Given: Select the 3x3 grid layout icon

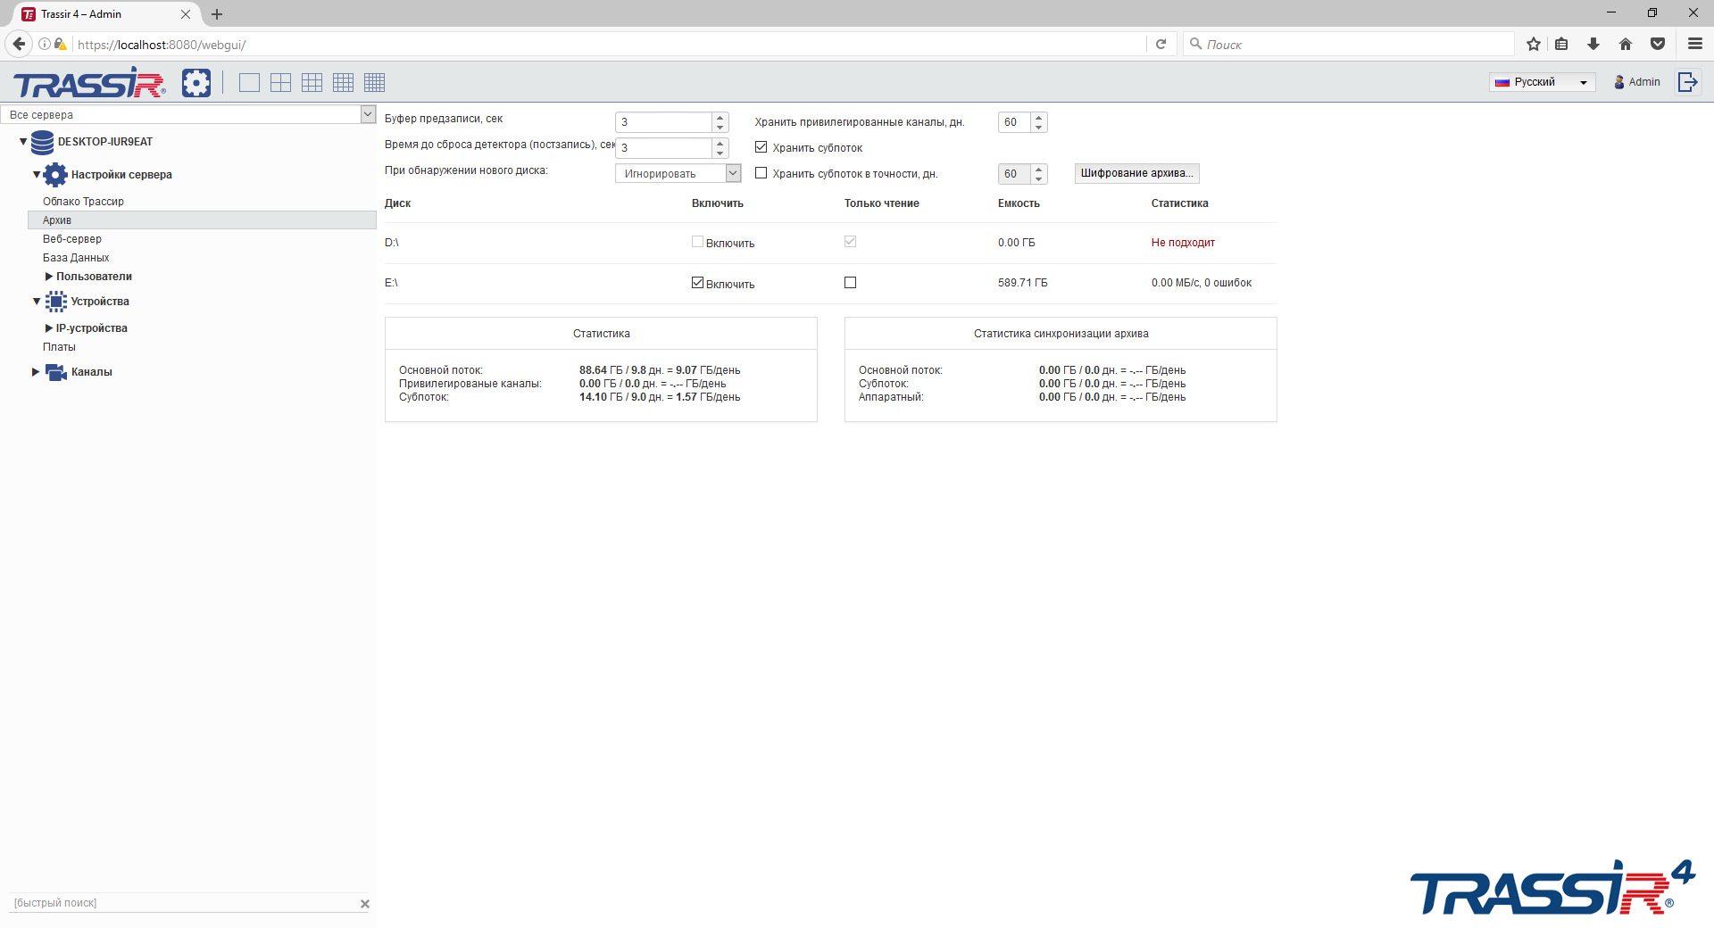Looking at the screenshot, I should (312, 82).
